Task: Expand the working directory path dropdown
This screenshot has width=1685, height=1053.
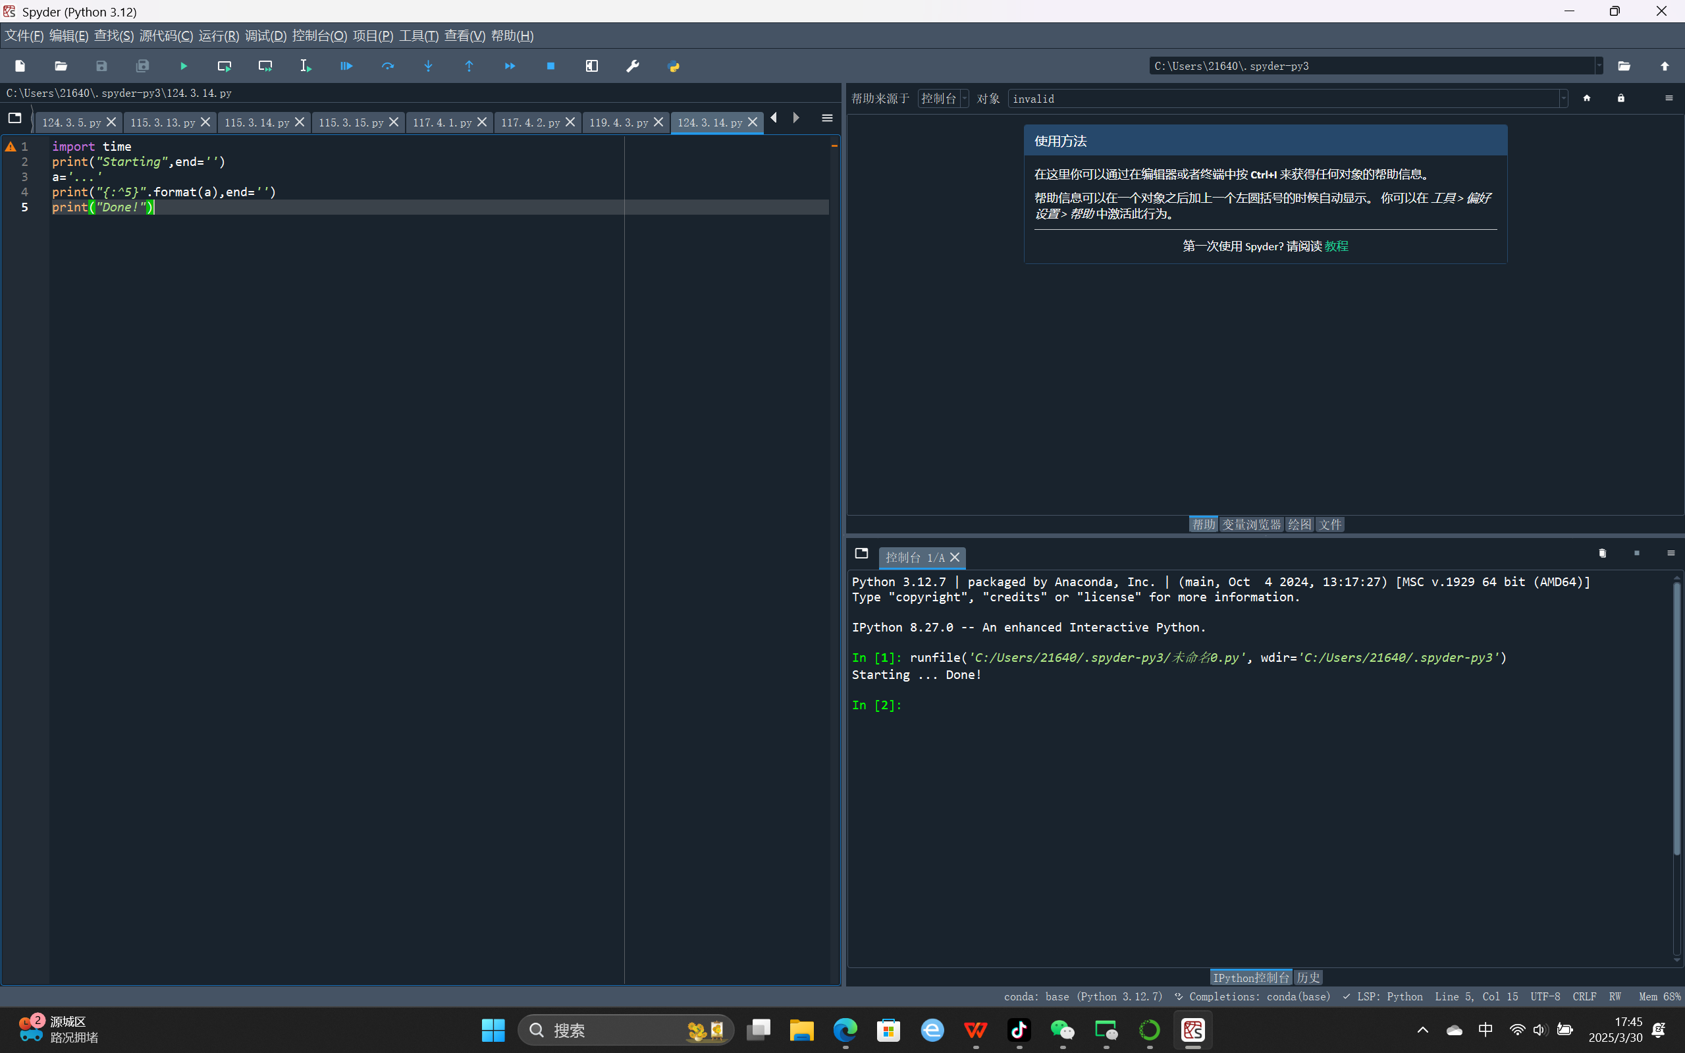Action: coord(1599,66)
